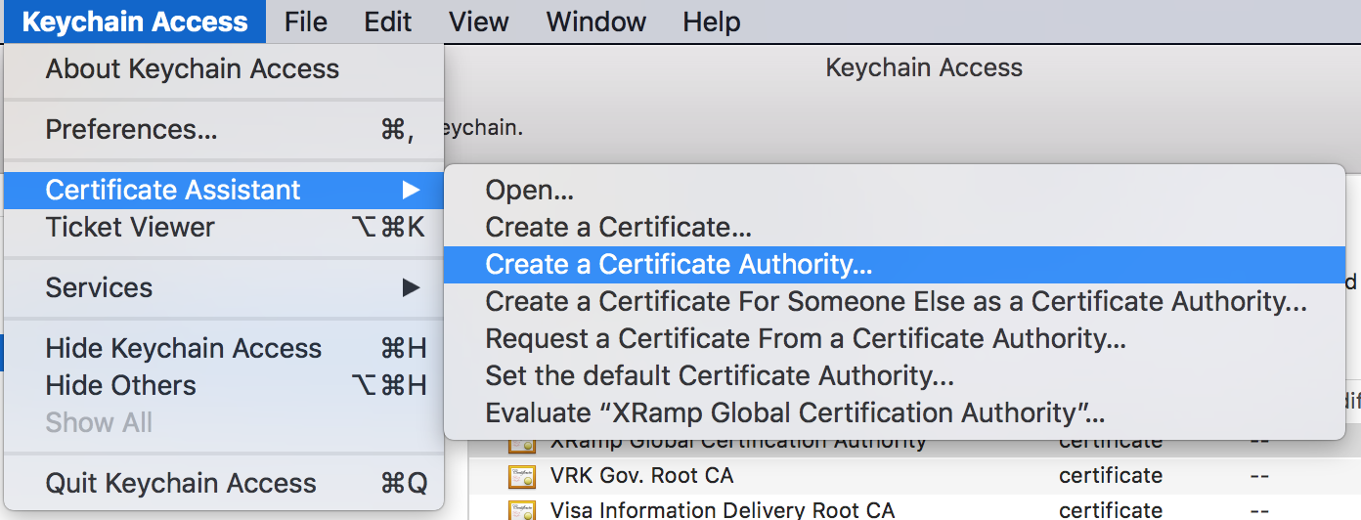Select Request a Certificate From a Certificate Authority…
Screen dimensions: 1361x520
tap(895, 339)
